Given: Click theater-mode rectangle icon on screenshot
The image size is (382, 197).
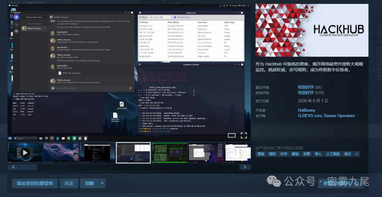Looking at the screenshot, I should (x=232, y=135).
